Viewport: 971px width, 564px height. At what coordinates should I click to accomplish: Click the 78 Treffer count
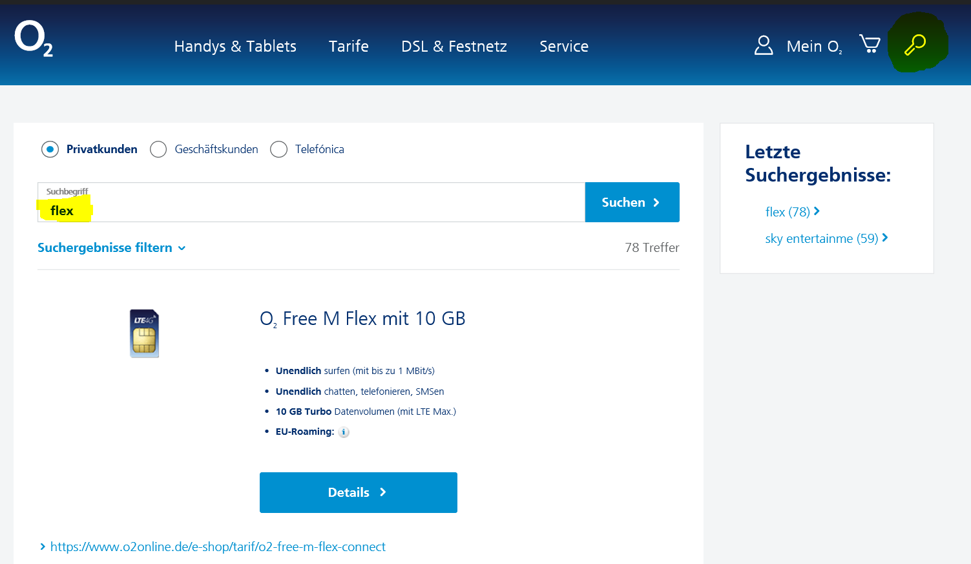point(652,247)
